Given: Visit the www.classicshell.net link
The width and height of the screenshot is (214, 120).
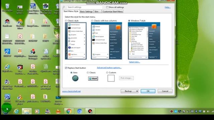Looking at the screenshot, I should (x=71, y=91).
